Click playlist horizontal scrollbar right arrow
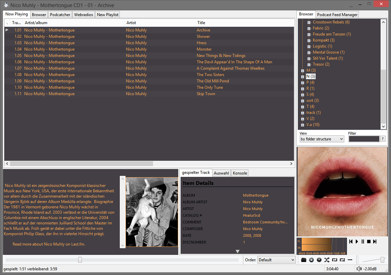391x275 pixels. click(291, 163)
